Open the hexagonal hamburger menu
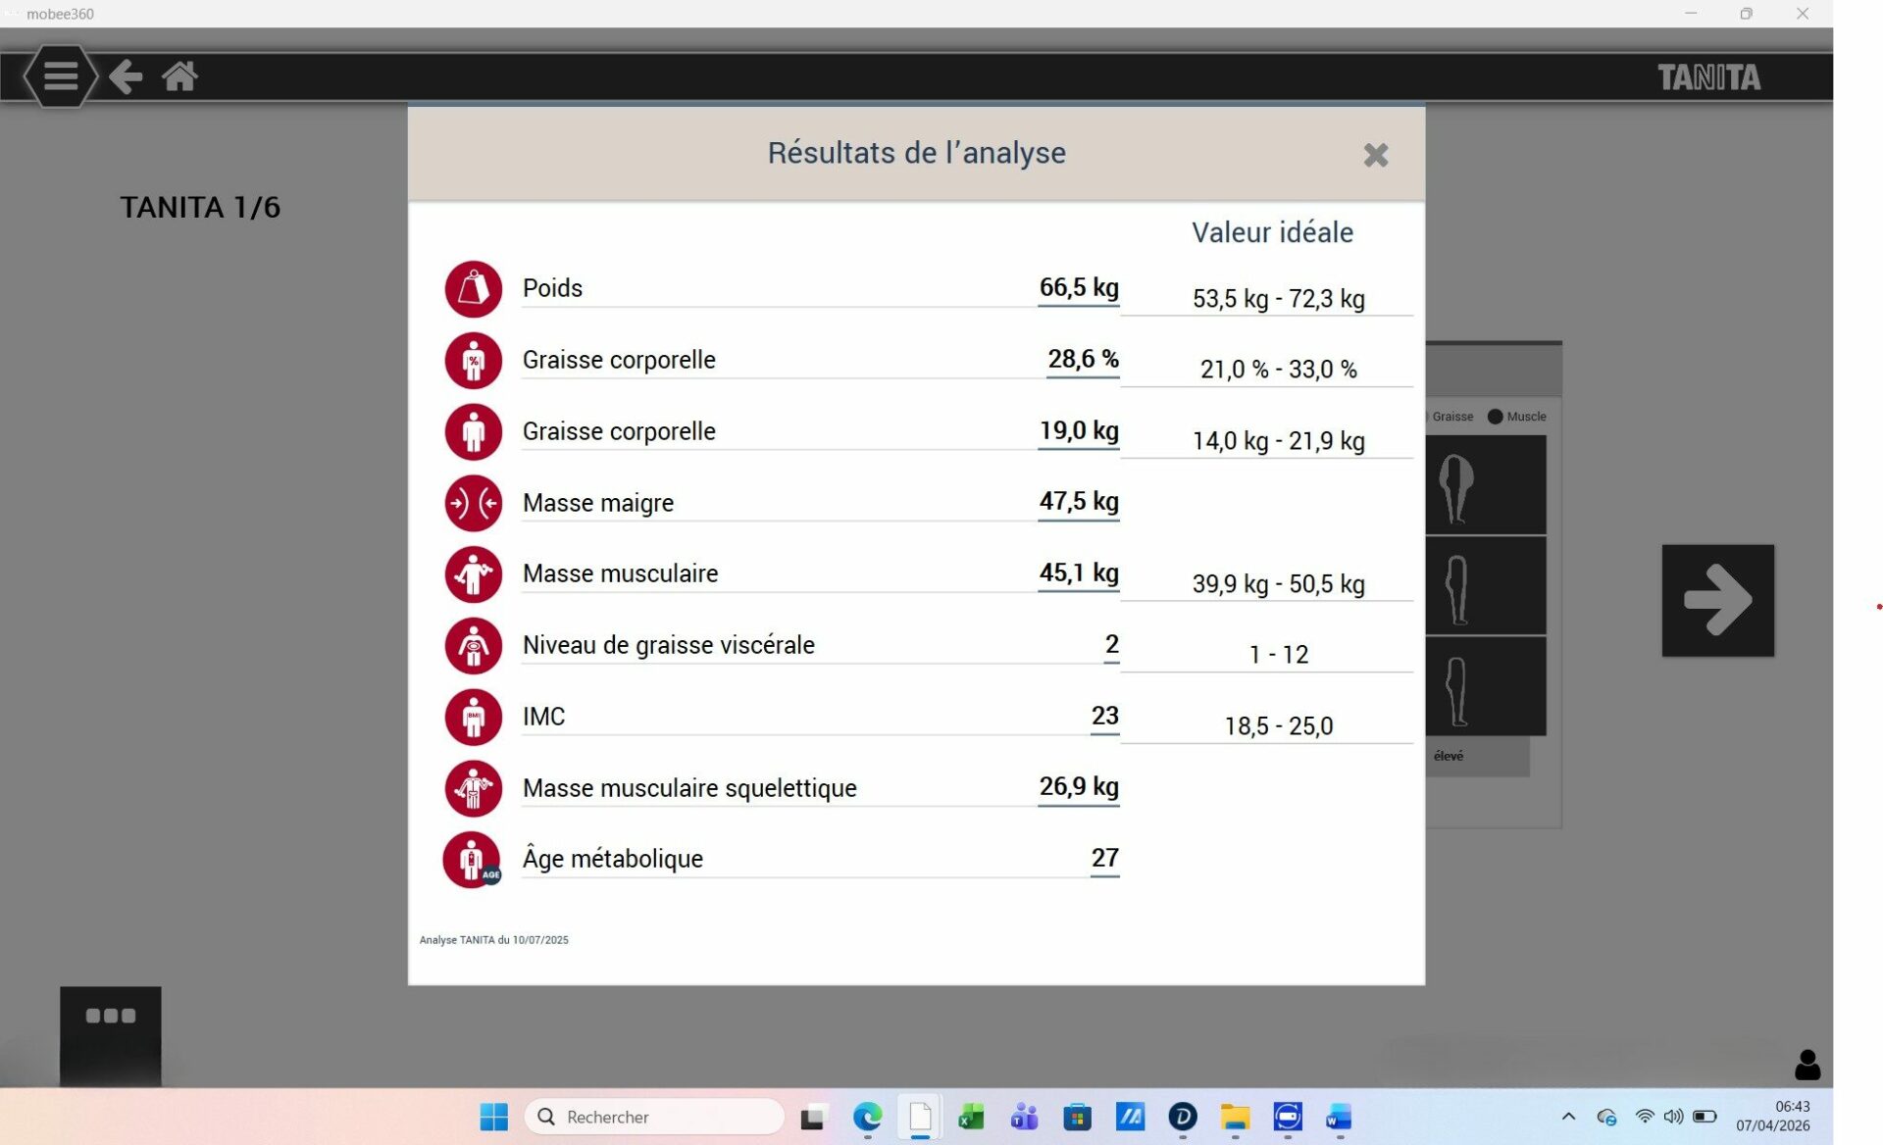 tap(61, 75)
